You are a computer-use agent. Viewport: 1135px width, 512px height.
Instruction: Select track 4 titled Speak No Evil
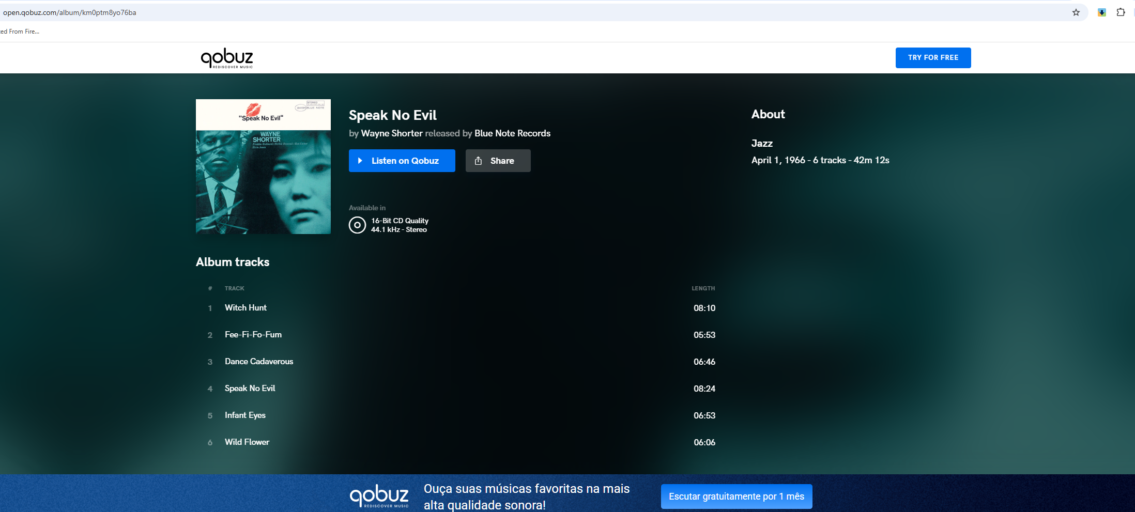pyautogui.click(x=250, y=389)
